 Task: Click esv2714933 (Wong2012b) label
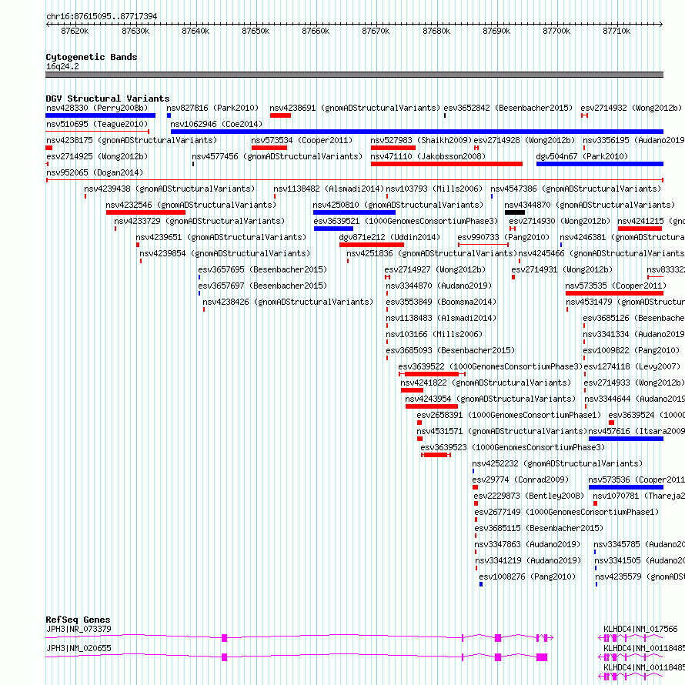(x=634, y=383)
